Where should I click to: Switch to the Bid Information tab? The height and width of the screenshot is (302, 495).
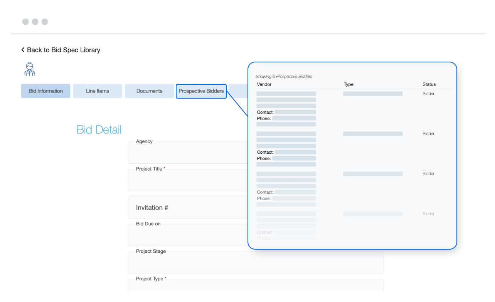pos(45,91)
